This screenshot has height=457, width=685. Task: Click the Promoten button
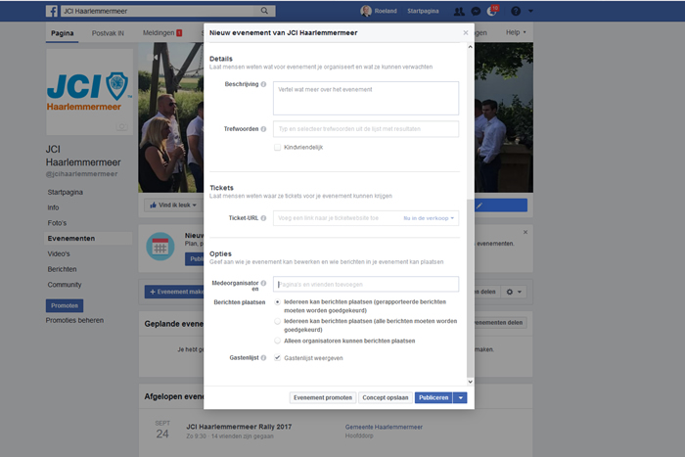coord(65,305)
